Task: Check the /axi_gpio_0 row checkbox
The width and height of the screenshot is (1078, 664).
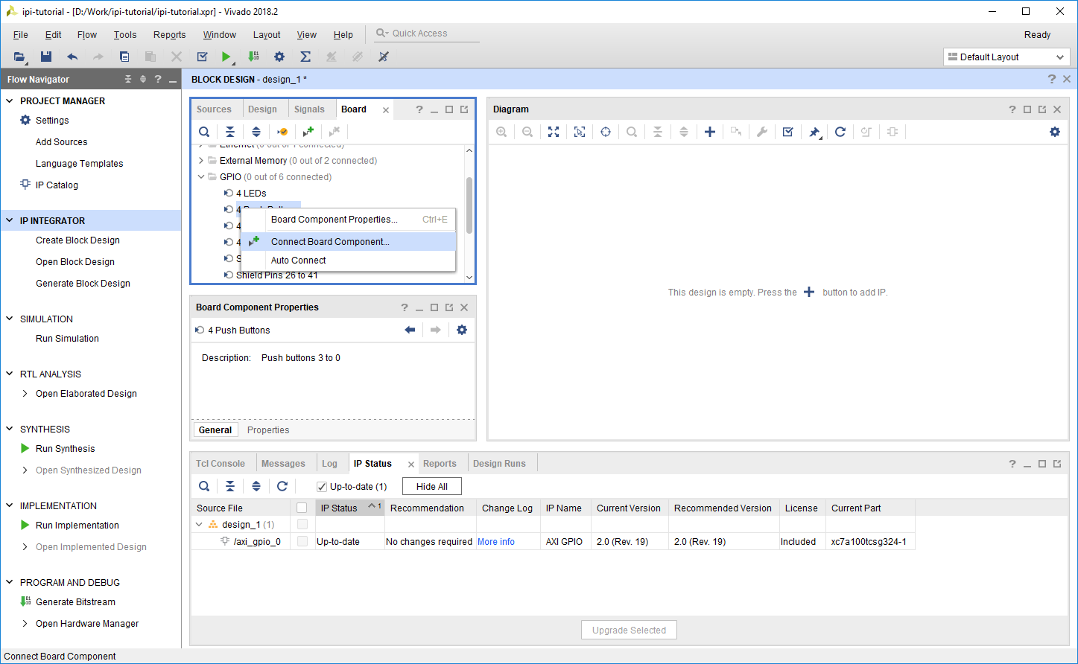Action: point(302,542)
